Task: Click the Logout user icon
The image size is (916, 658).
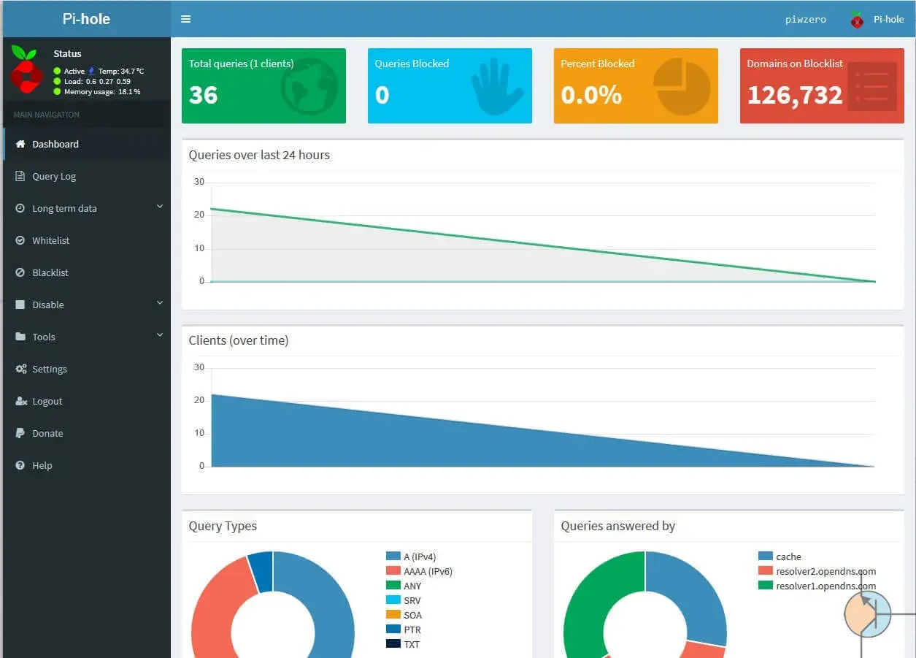Action: click(x=20, y=401)
